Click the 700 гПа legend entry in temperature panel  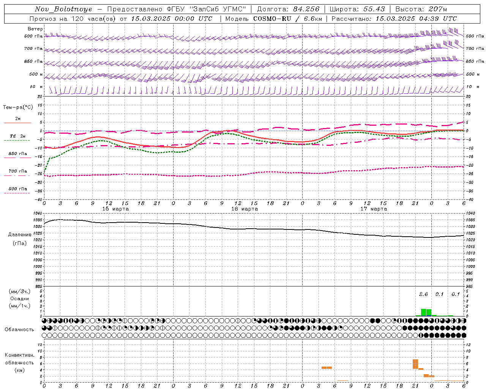[18, 171]
